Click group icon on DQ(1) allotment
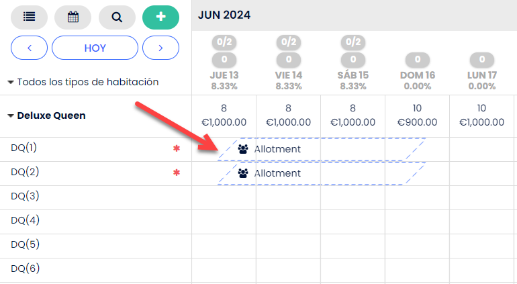The height and width of the screenshot is (284, 517). (243, 149)
